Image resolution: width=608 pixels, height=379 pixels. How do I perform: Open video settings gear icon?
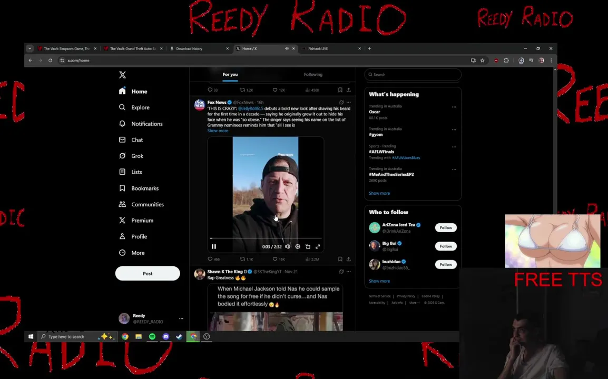297,246
